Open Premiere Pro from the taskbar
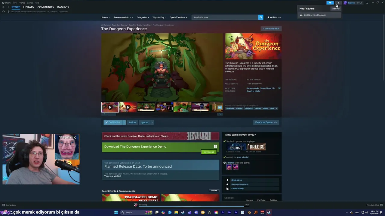Screen dimensions: 385x216 223,212
